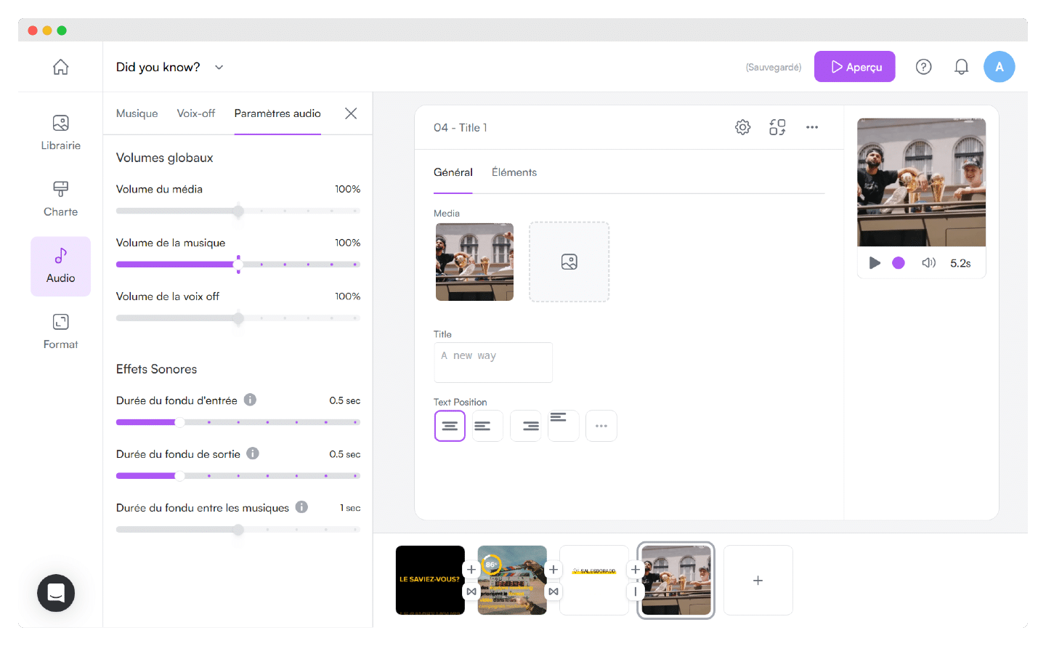Show info for Durée du fondu d'entrée
The width and height of the screenshot is (1046, 646).
click(x=250, y=400)
